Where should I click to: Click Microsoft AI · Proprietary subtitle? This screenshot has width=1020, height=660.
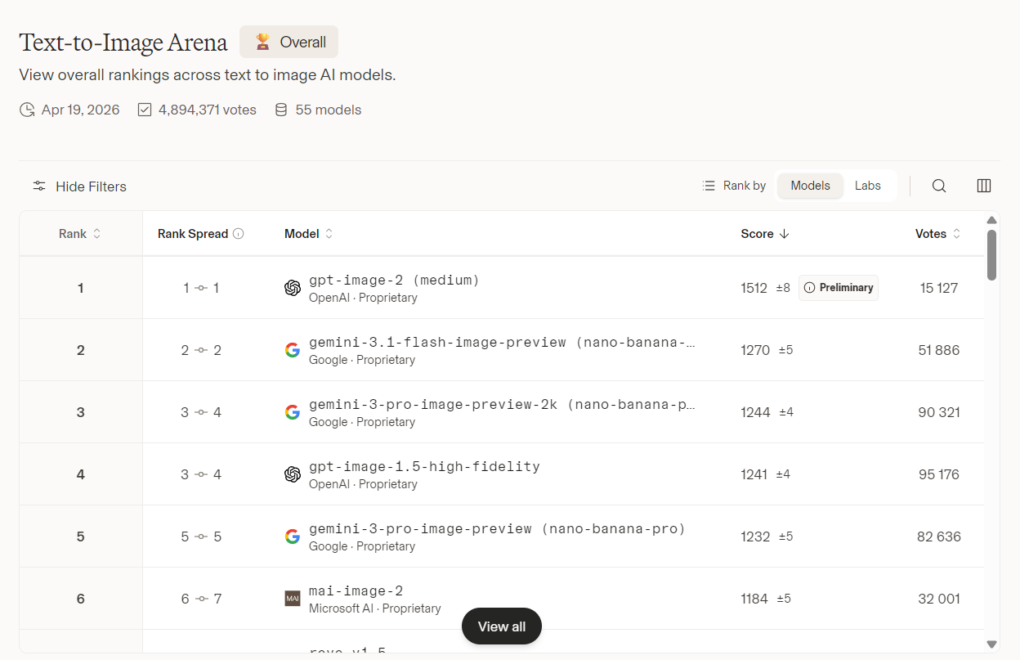[375, 608]
